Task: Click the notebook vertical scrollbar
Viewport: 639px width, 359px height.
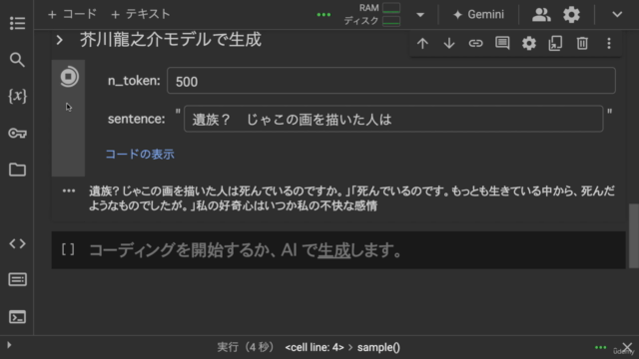Action: (x=634, y=235)
